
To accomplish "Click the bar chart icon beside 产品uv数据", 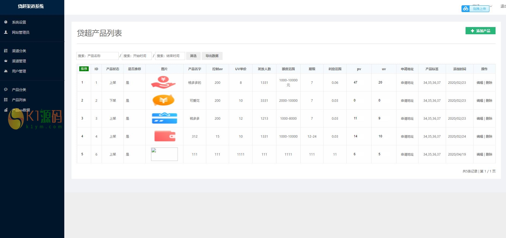I will (x=6, y=110).
